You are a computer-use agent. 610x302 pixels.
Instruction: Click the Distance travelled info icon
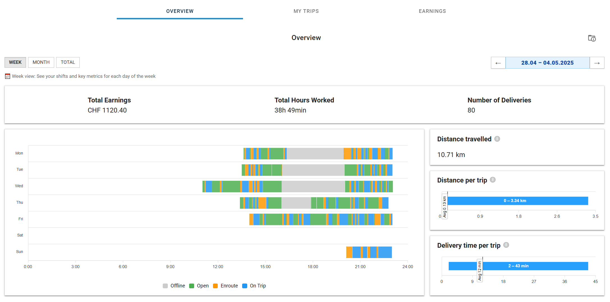497,139
